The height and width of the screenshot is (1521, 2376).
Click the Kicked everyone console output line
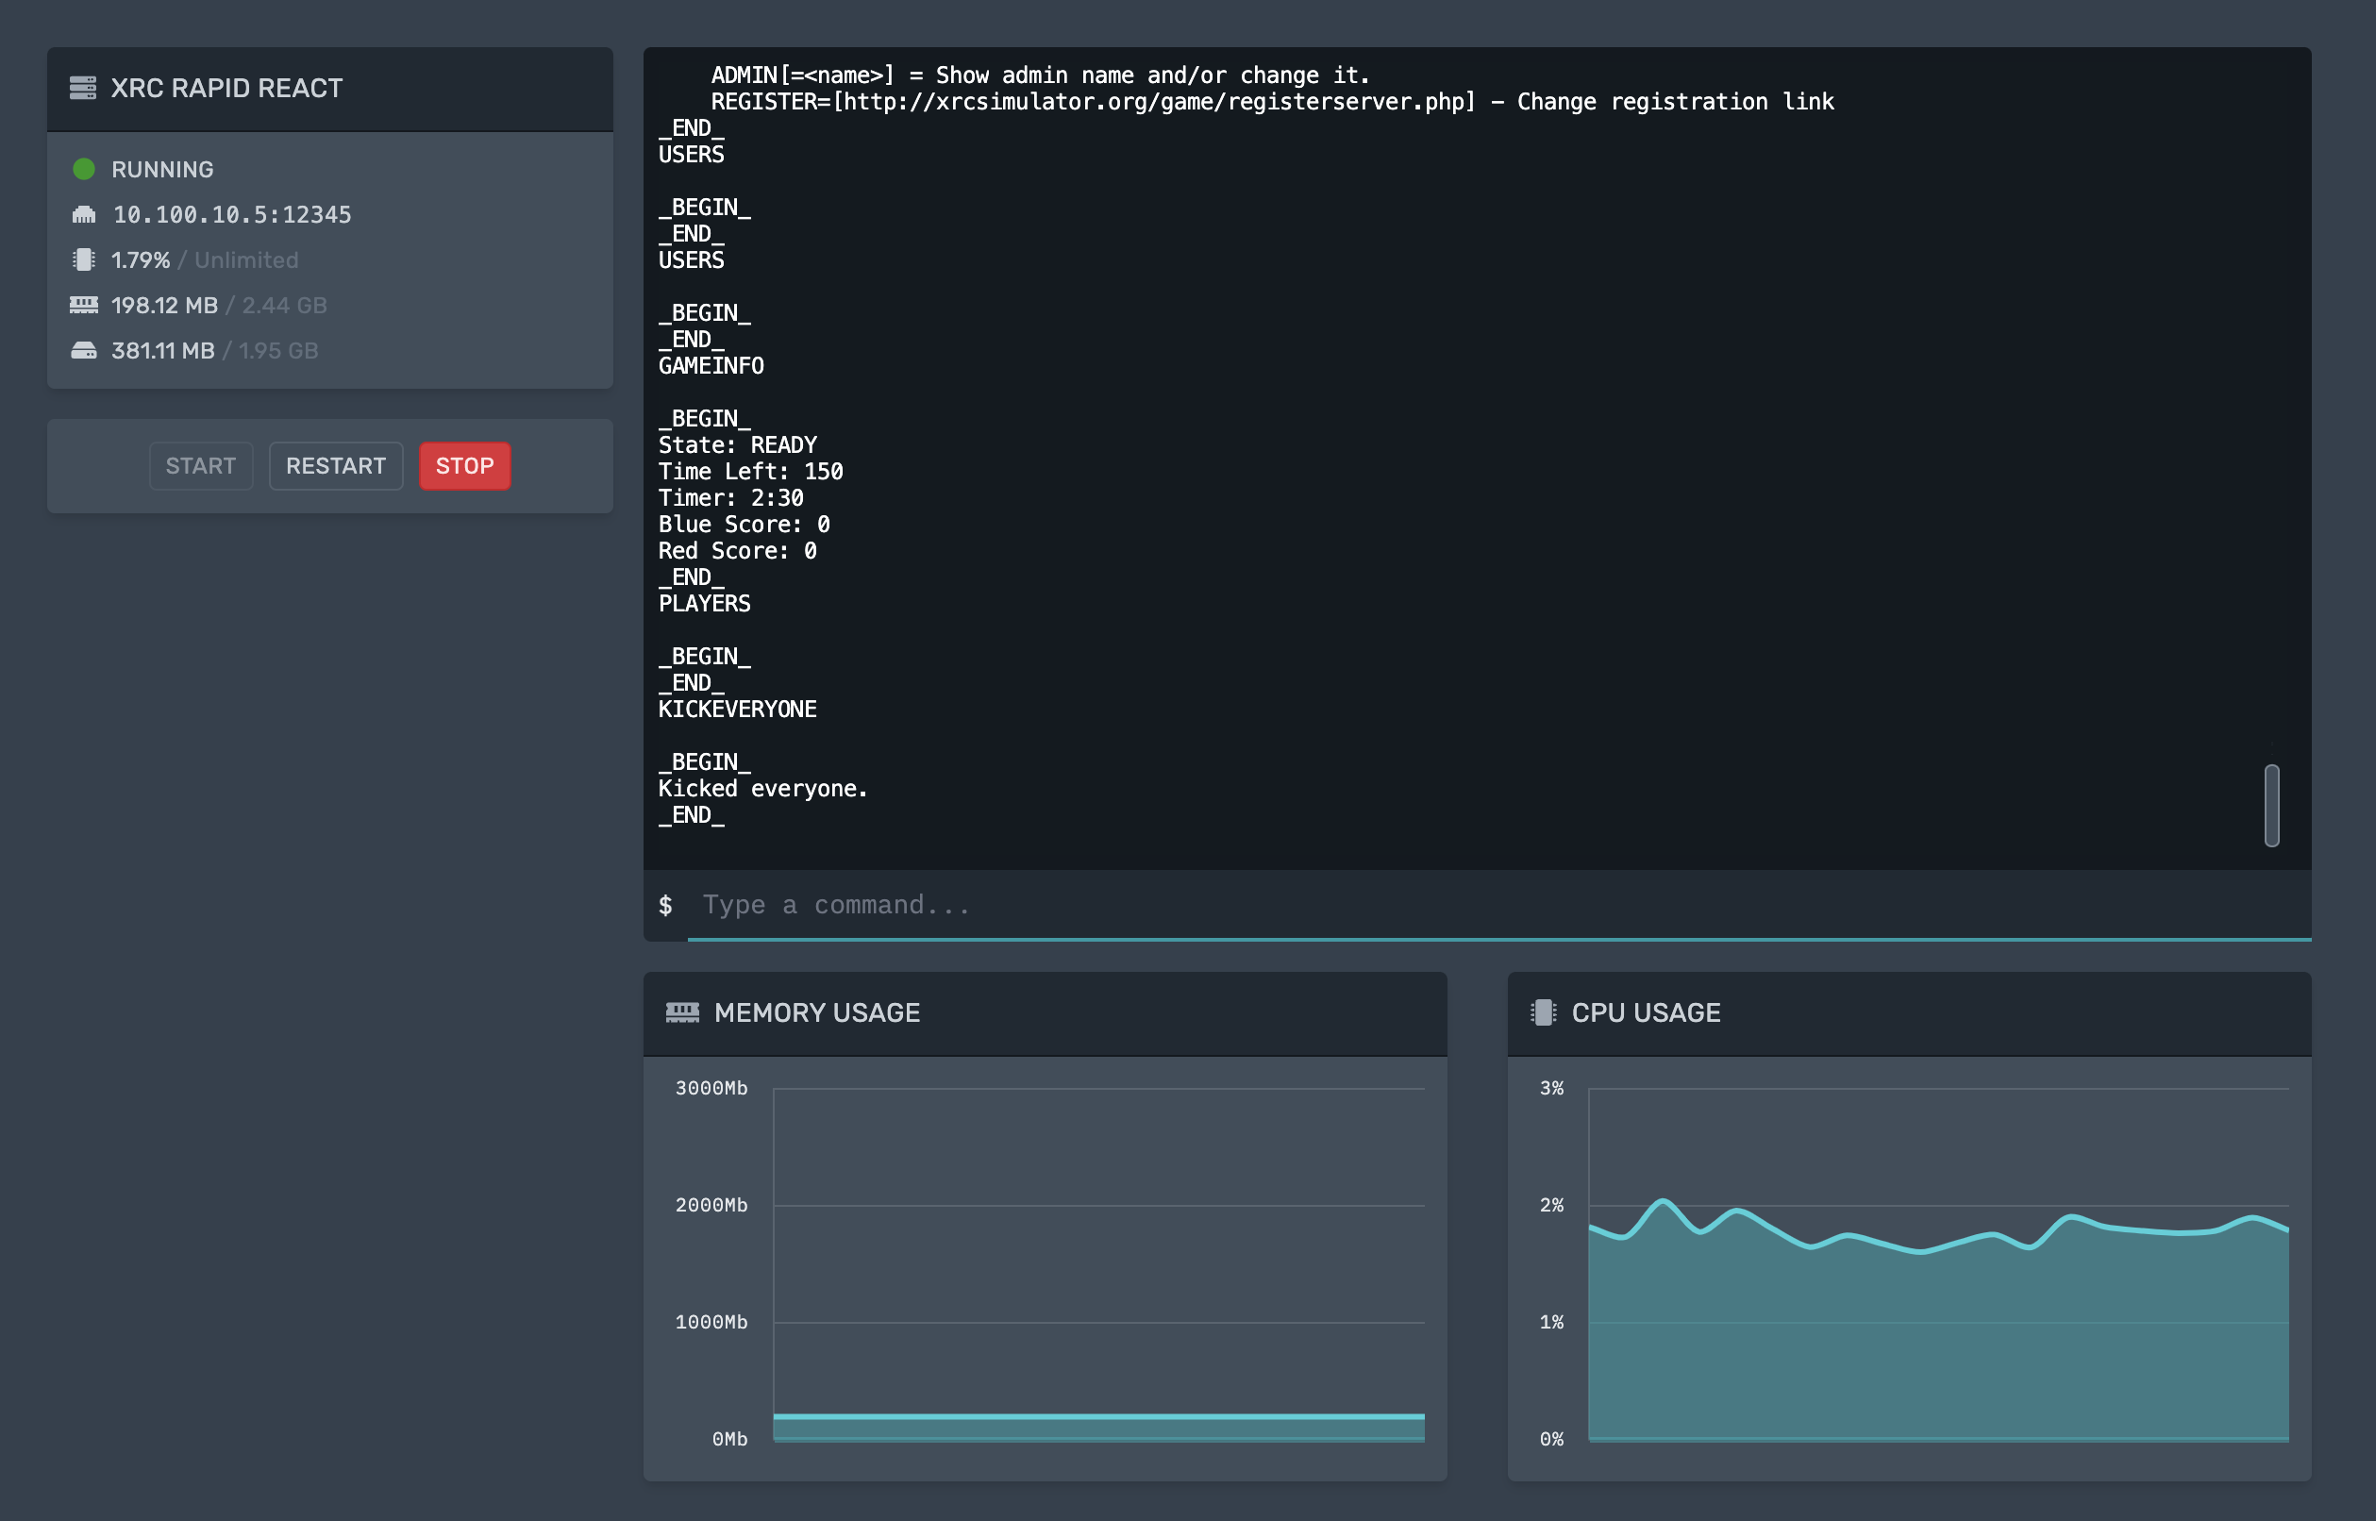click(762, 788)
